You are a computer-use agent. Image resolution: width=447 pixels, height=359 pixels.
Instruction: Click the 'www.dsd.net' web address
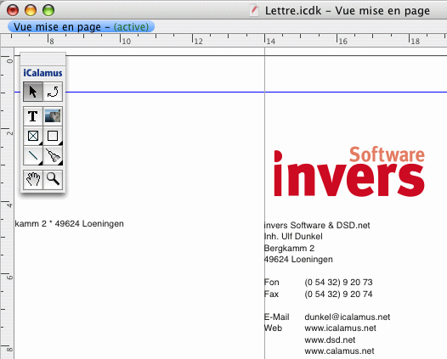pos(330,340)
